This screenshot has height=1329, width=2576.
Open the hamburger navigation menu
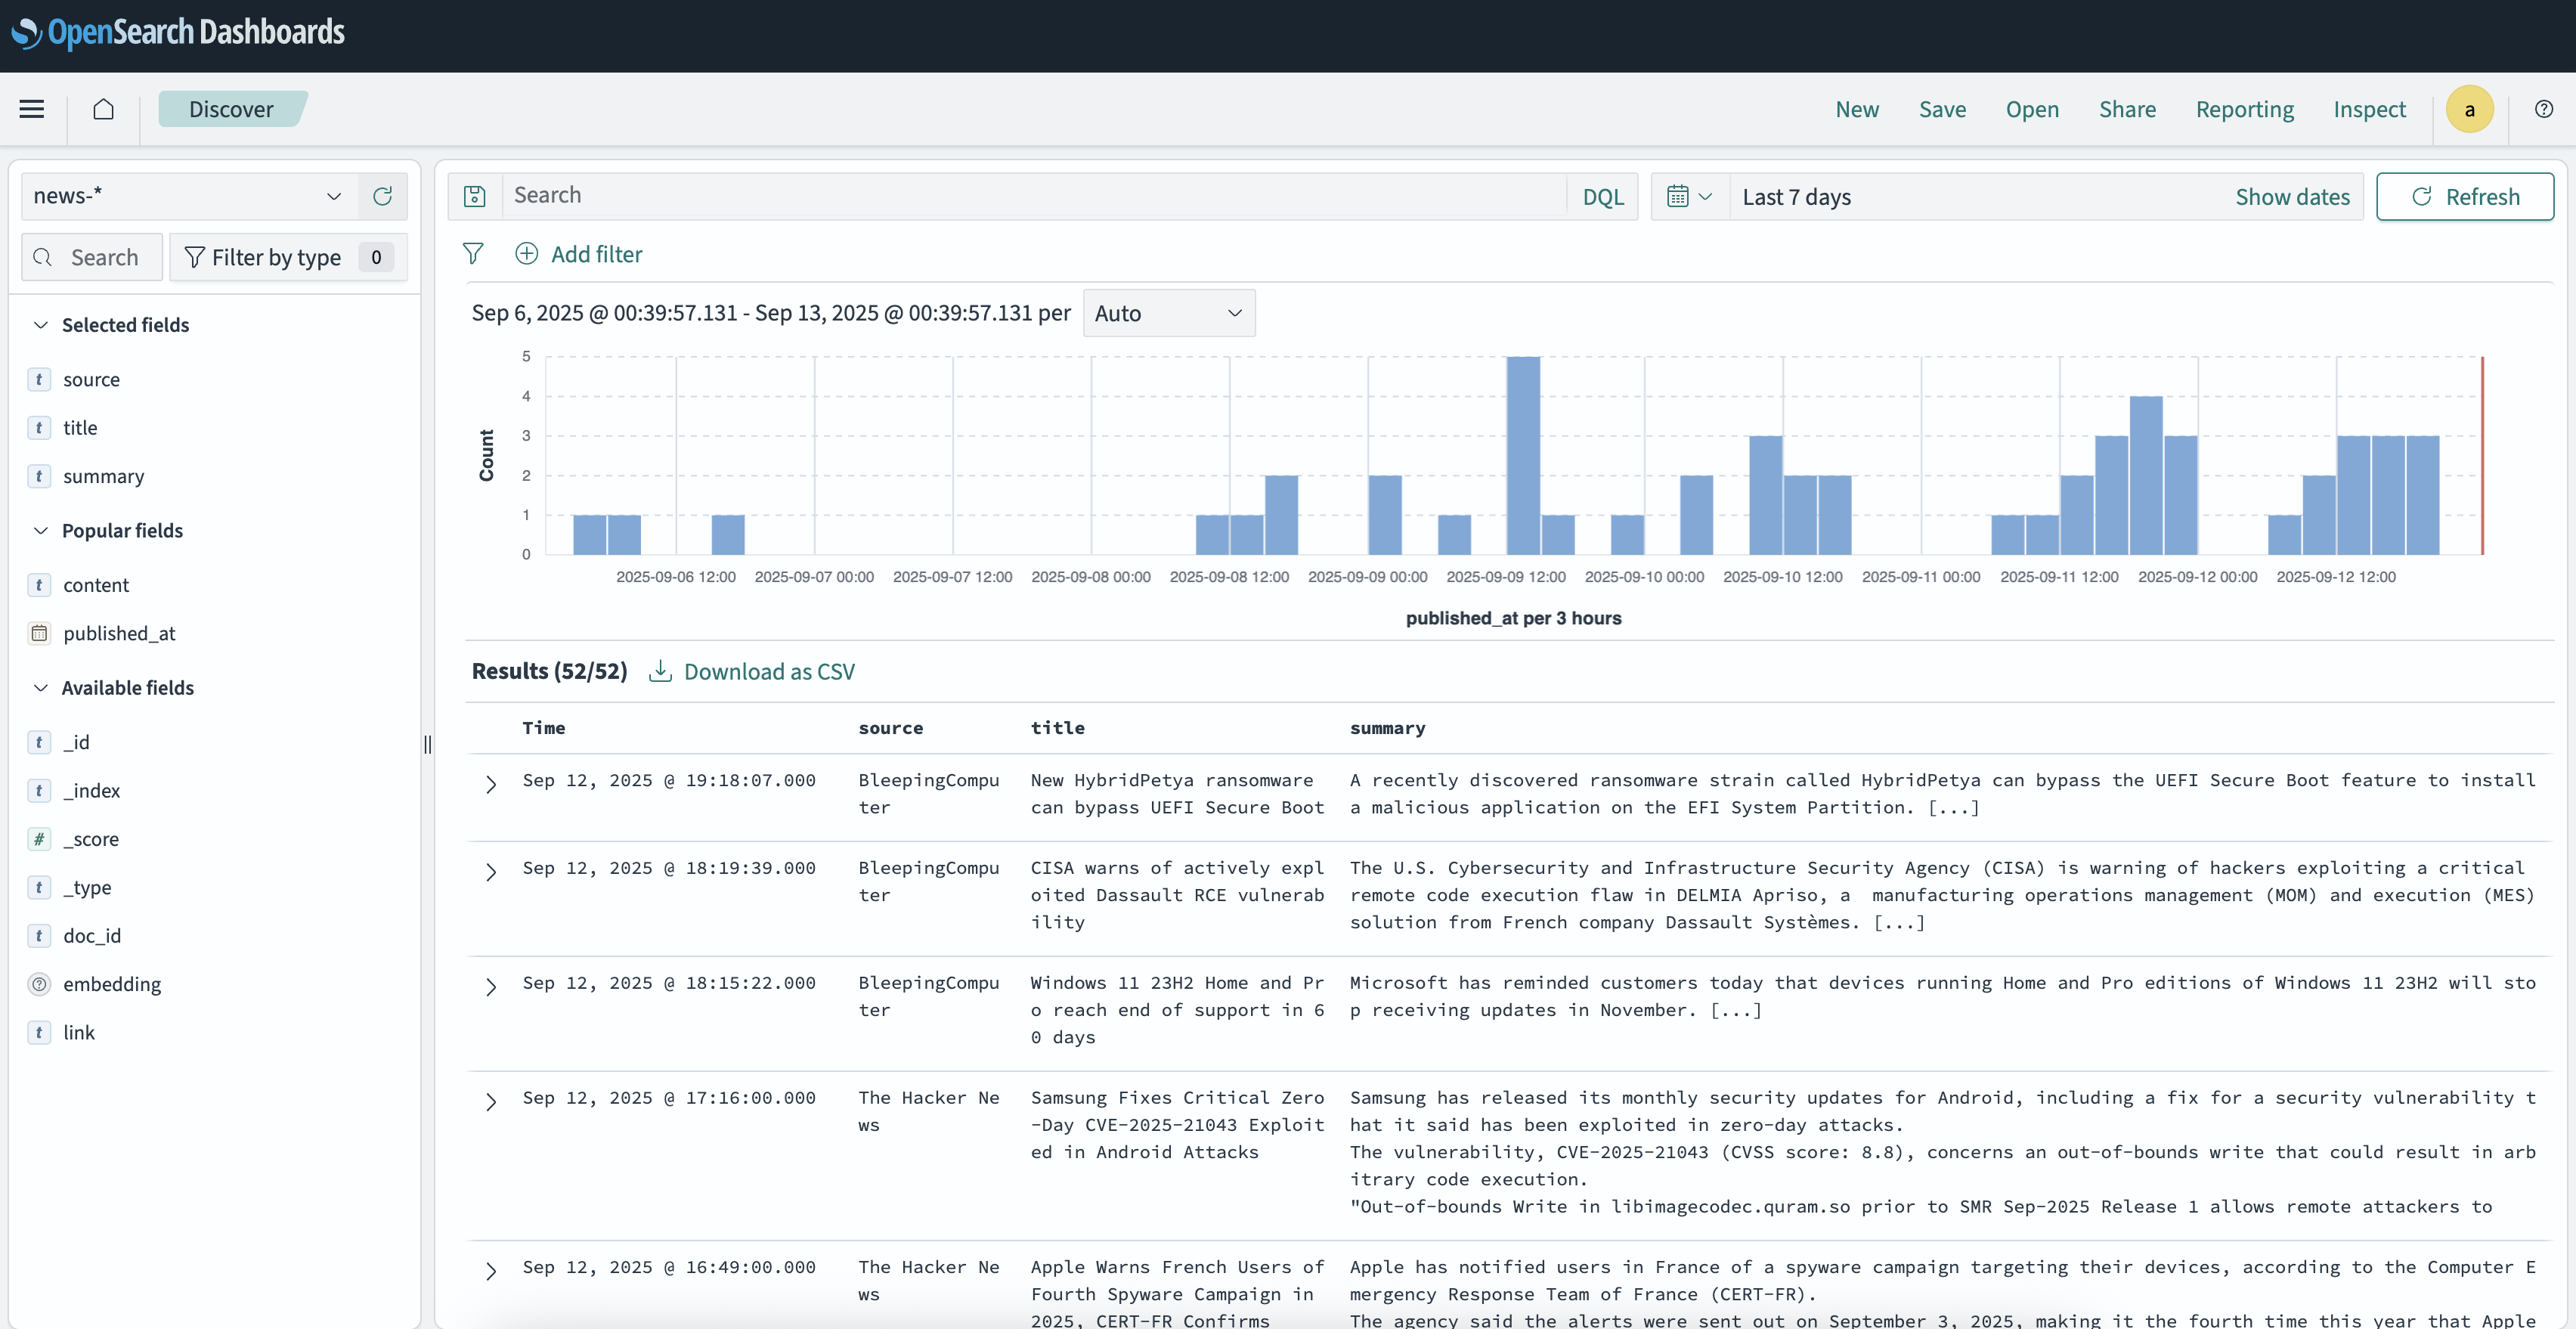pos(32,109)
